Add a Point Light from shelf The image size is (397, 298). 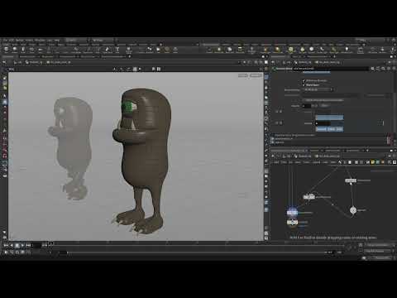pos(219,50)
